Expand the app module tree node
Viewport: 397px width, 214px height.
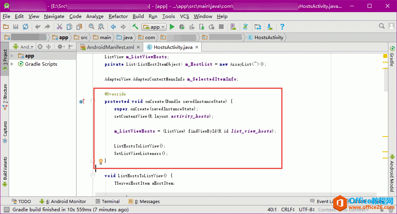[x=13, y=56]
